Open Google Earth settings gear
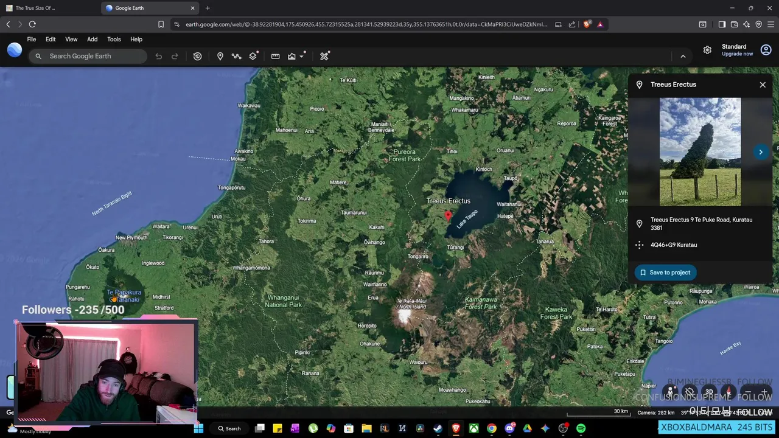 pyautogui.click(x=707, y=50)
